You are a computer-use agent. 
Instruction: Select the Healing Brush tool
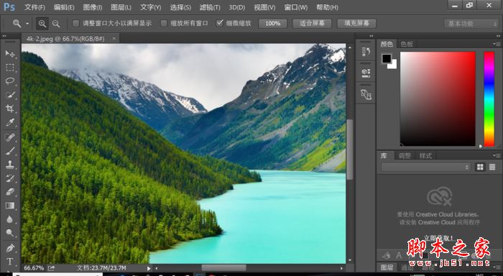point(10,137)
